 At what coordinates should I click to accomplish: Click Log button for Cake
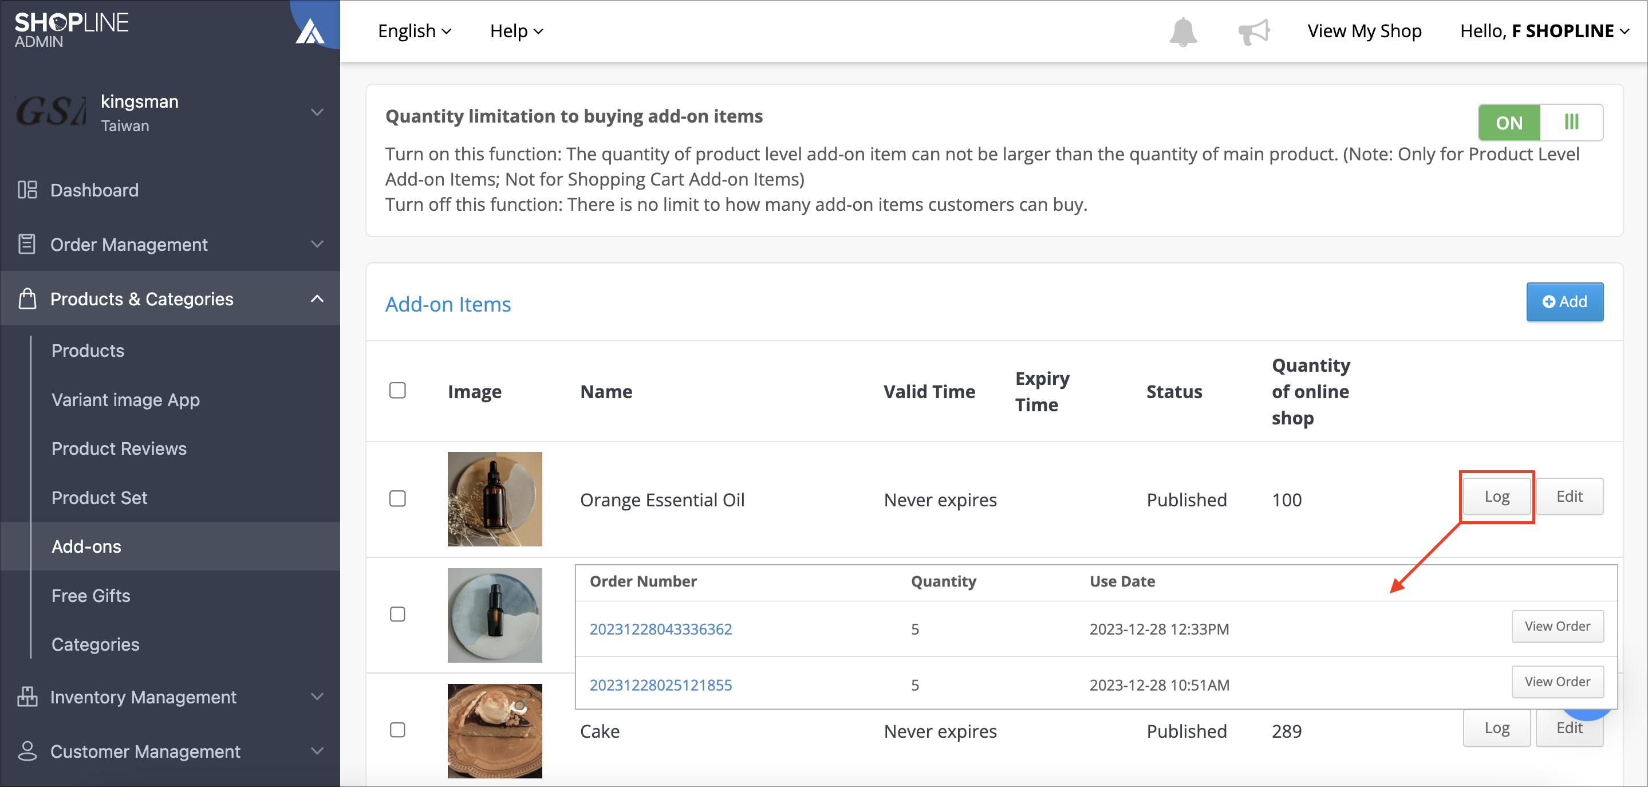pos(1497,728)
